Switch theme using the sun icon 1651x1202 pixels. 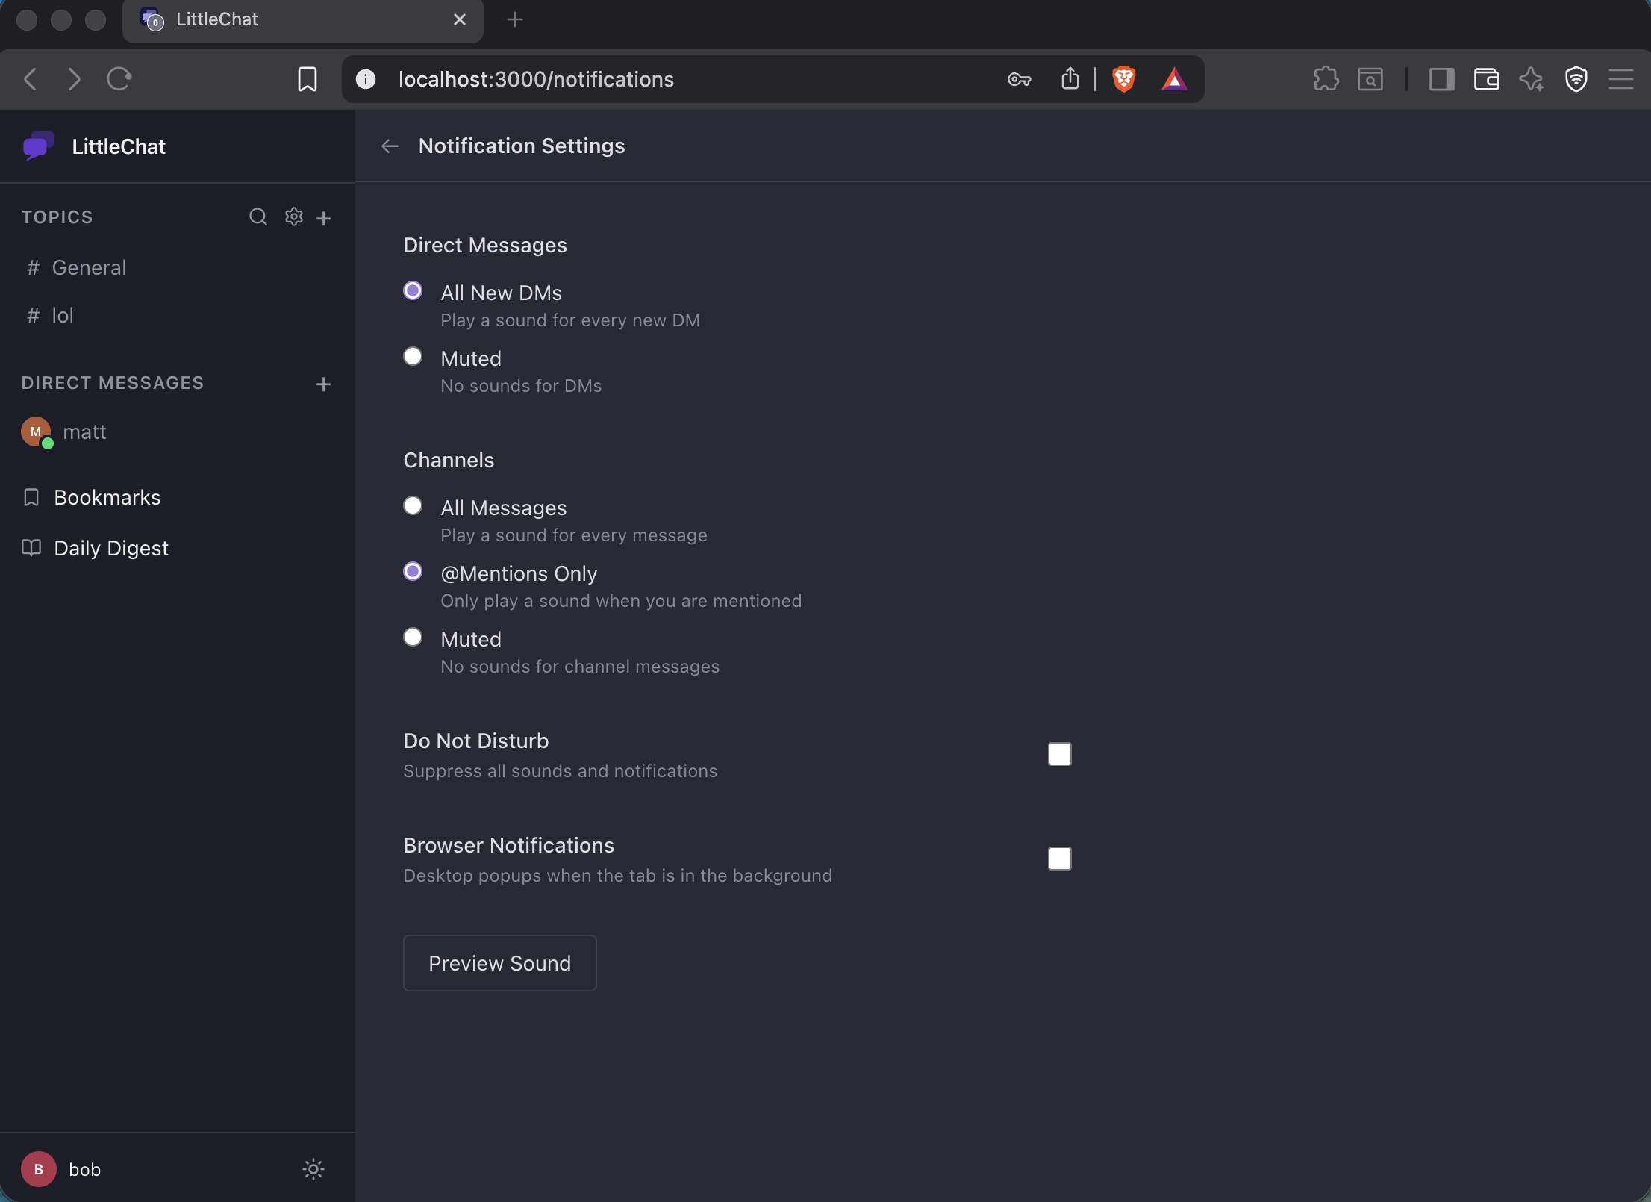point(313,1169)
